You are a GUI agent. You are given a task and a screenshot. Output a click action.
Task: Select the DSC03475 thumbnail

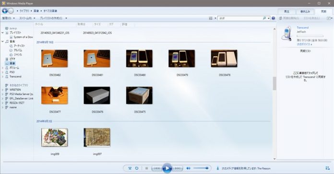point(139,95)
